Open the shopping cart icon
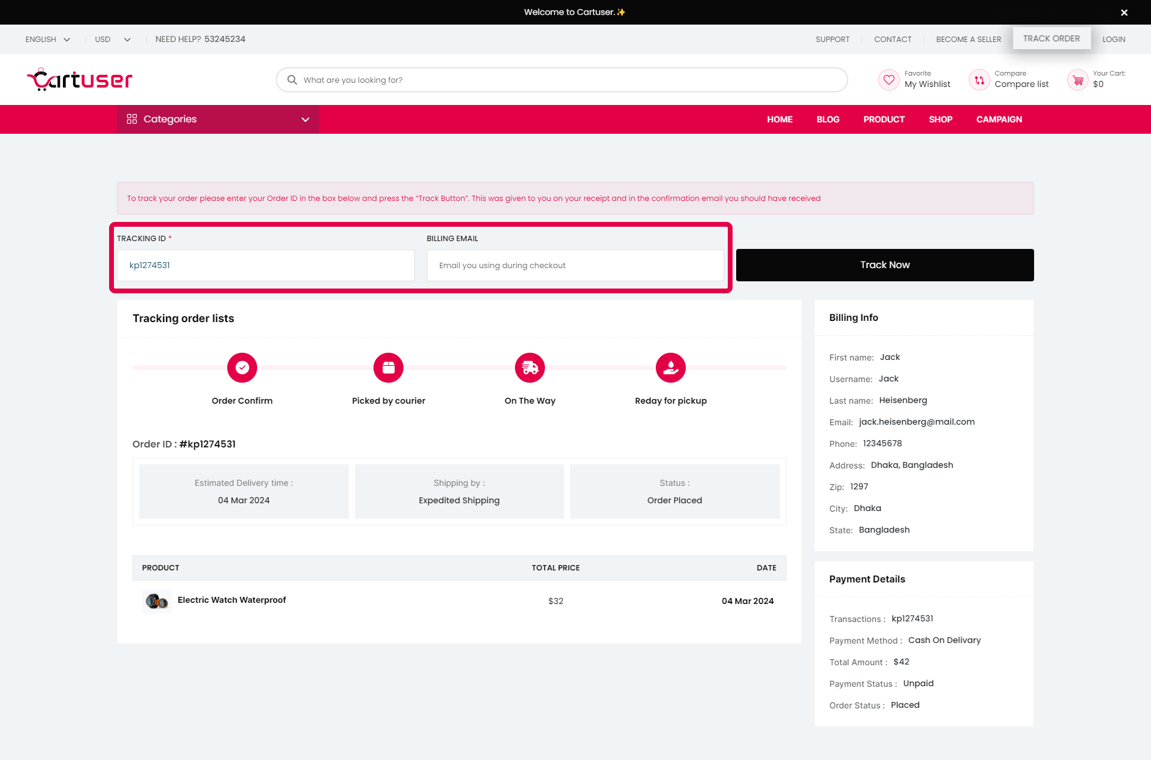1151x760 pixels. pyautogui.click(x=1077, y=80)
